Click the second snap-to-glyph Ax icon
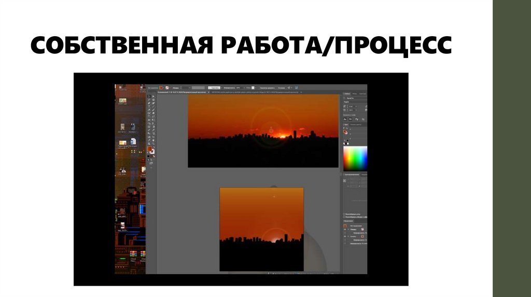531x297 pixels. [x=350, y=120]
